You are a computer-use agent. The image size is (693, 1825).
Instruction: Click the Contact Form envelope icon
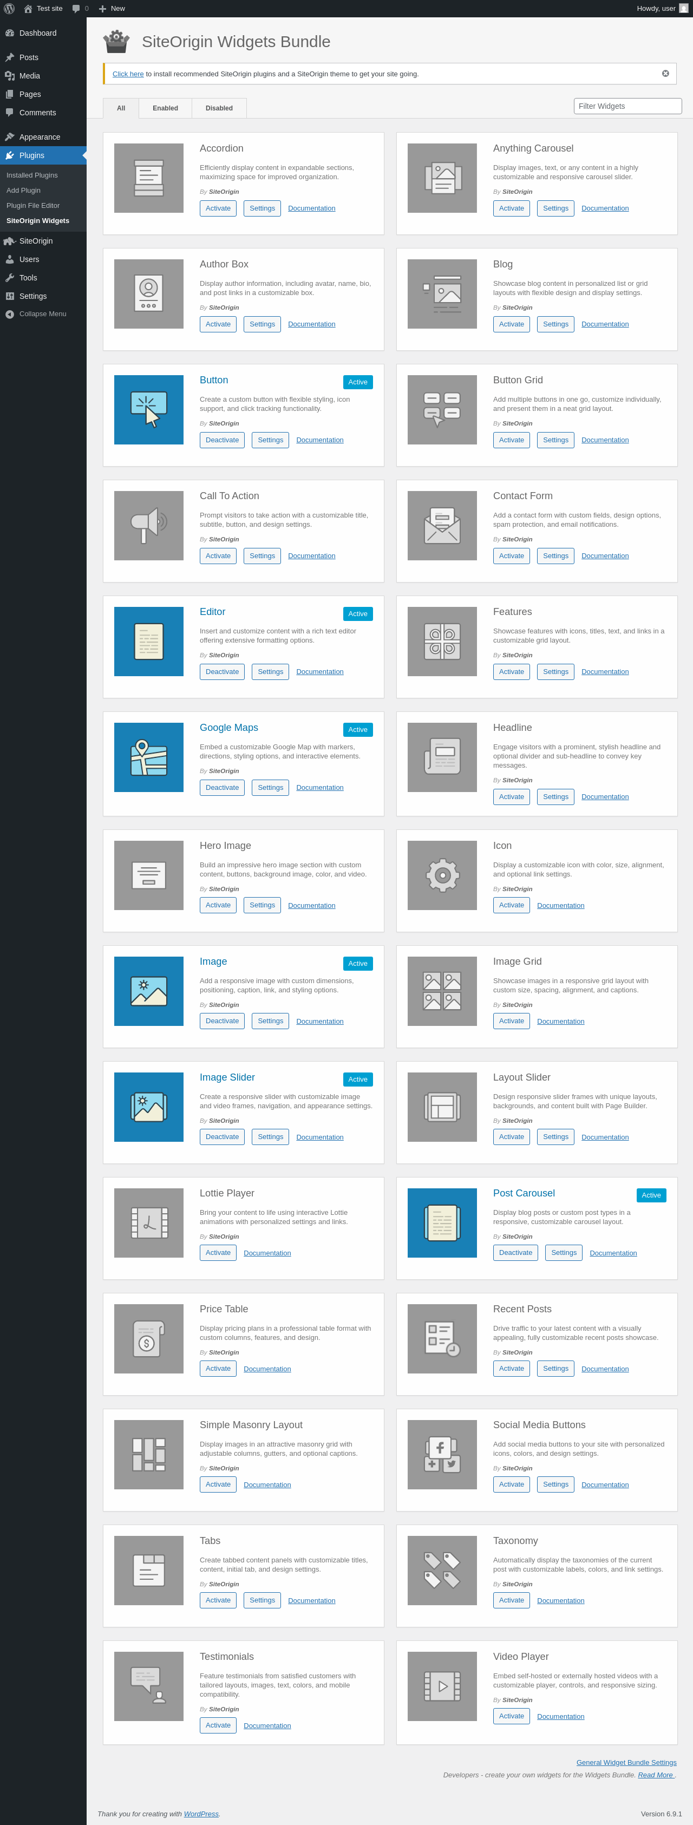click(x=442, y=526)
